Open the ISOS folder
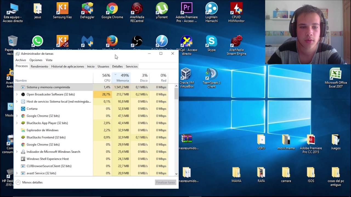The image size is (351, 197). (x=311, y=175)
